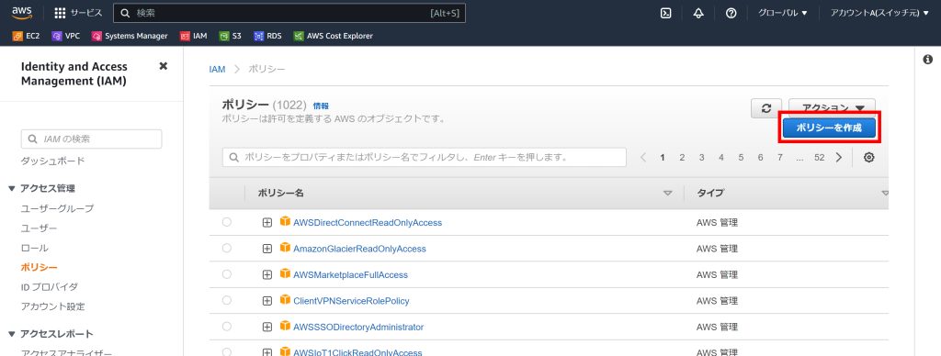Open the IAM shortcut in favorites bar

194,36
